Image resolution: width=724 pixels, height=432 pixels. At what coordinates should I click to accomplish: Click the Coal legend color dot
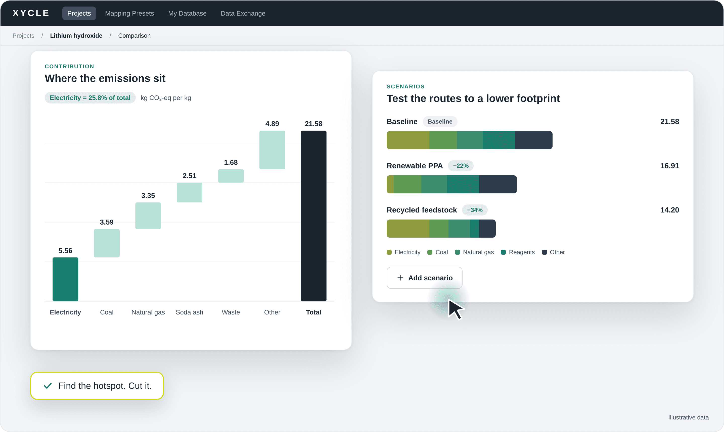coord(430,252)
